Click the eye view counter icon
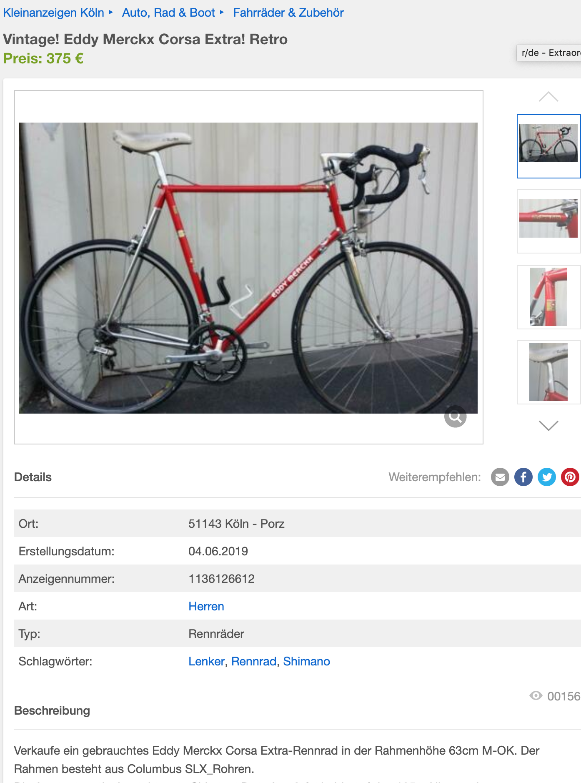This screenshot has width=581, height=783. pyautogui.click(x=536, y=695)
